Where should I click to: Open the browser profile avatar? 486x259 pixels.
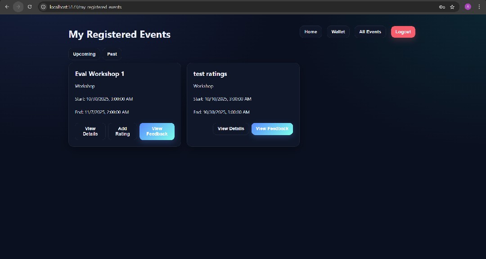pyautogui.click(x=467, y=7)
